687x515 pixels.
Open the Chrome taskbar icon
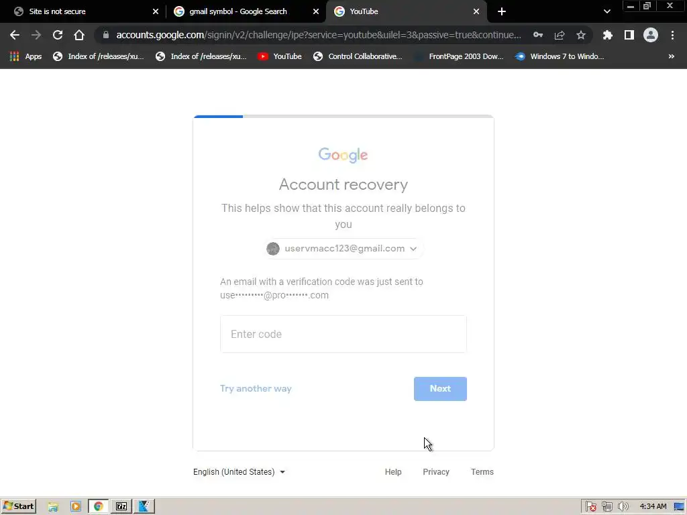99,507
